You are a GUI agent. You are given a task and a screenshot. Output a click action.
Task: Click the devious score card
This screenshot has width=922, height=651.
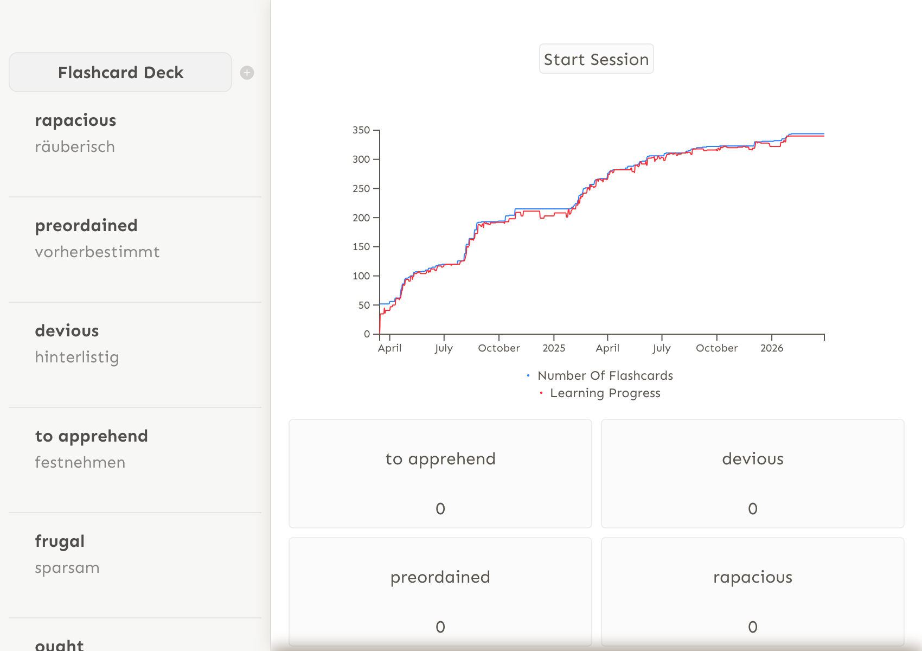tap(752, 474)
